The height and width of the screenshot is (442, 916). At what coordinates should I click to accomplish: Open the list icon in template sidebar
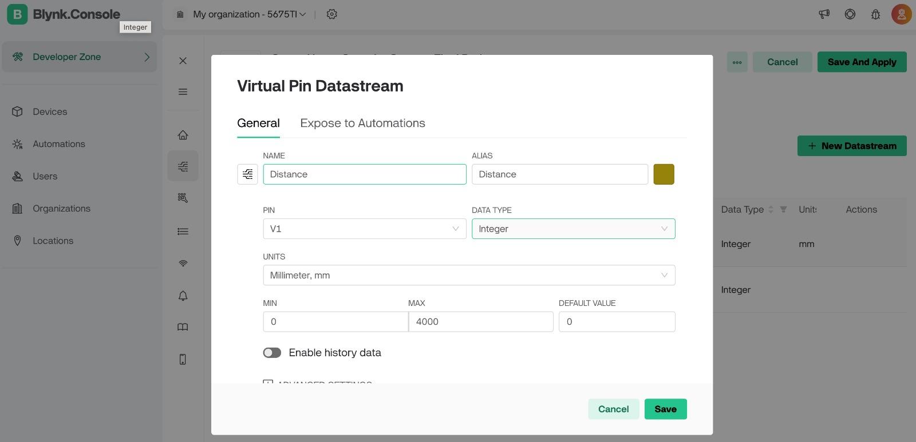pyautogui.click(x=183, y=232)
